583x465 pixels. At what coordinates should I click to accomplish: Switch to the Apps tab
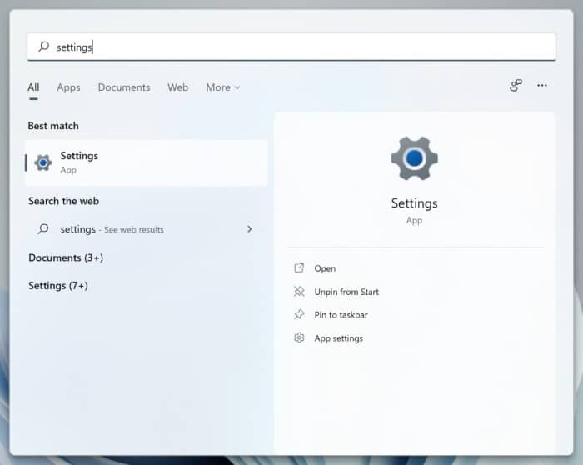pos(68,87)
